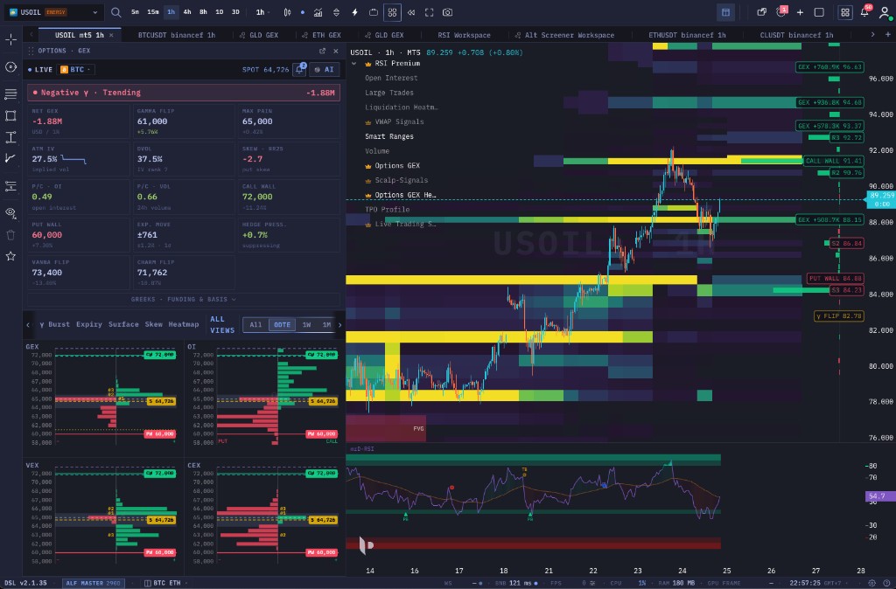Open favorites star in left sidebar
Viewport: 896px width, 589px height.
coord(10,256)
